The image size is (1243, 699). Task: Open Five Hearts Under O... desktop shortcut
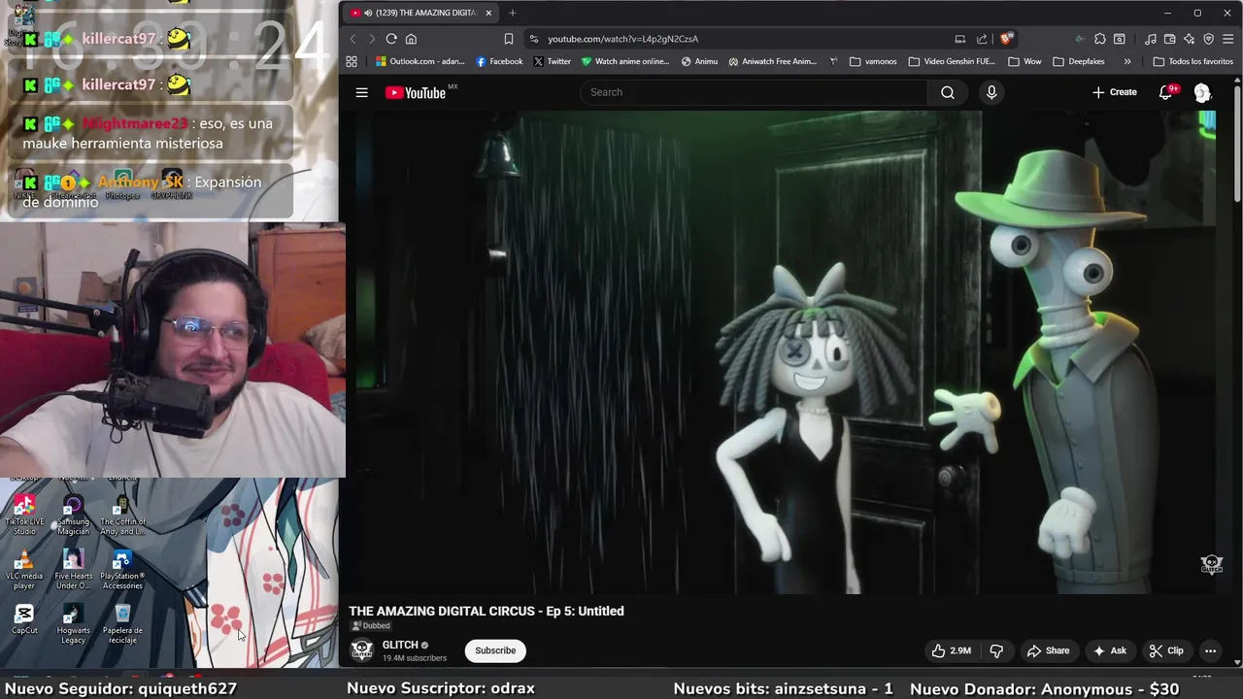73,570
